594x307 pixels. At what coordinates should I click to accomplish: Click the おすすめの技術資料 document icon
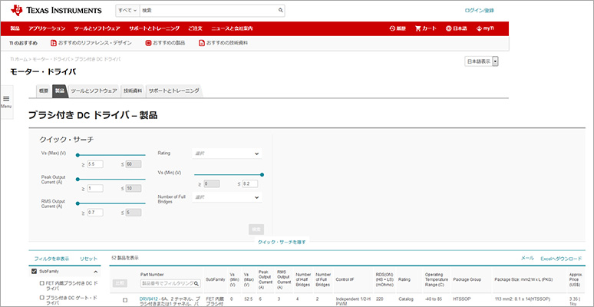coord(202,43)
